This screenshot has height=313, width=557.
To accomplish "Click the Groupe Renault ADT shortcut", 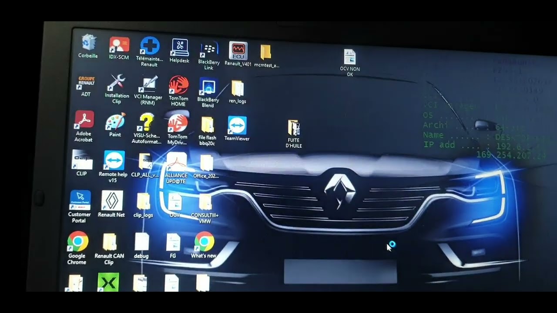I will click(86, 86).
